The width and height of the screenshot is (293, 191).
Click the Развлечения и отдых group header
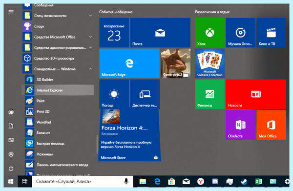[212, 12]
